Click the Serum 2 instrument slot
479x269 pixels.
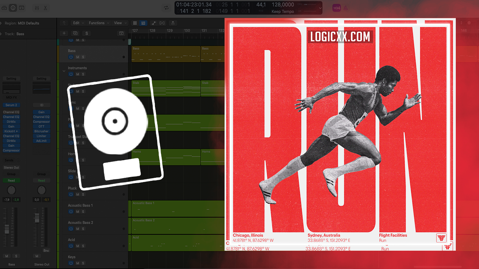11,105
